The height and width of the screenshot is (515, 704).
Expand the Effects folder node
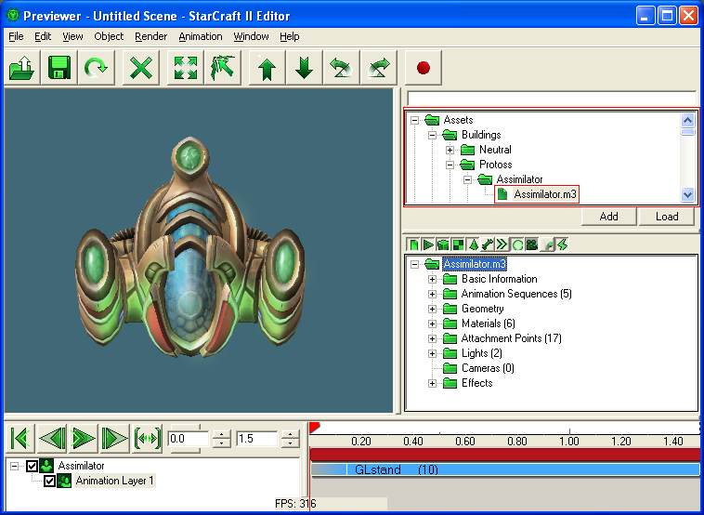[x=432, y=383]
